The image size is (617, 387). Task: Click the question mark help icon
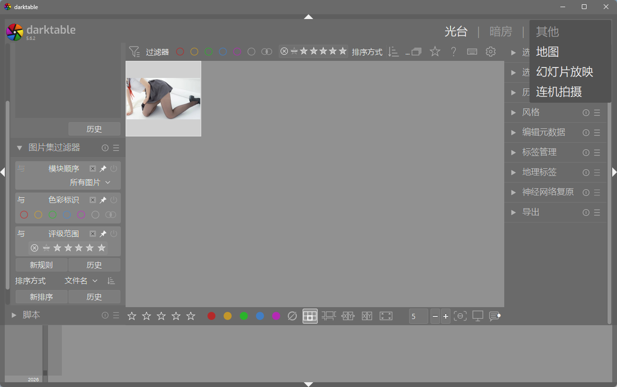point(454,52)
